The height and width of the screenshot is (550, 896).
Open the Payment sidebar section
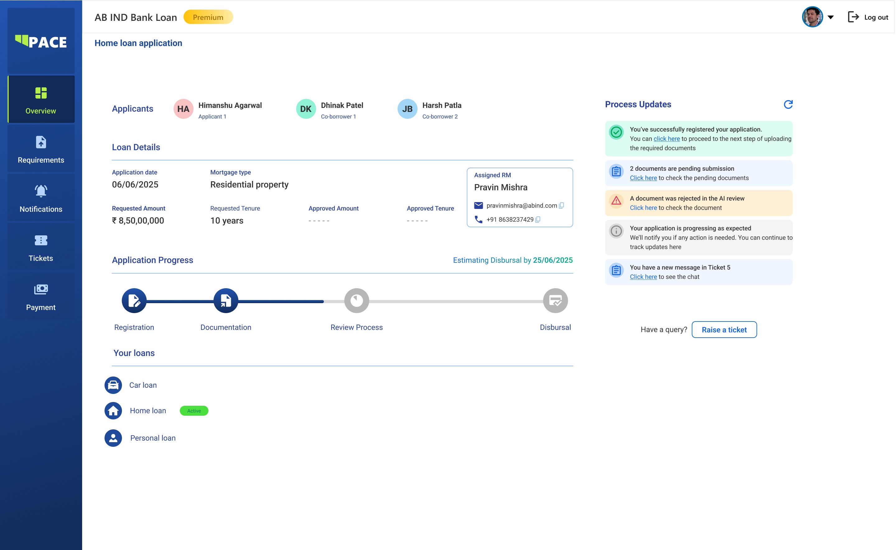tap(41, 296)
